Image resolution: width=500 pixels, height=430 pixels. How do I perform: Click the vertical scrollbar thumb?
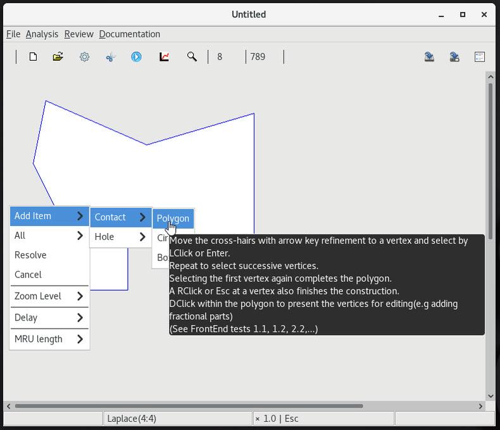490,158
